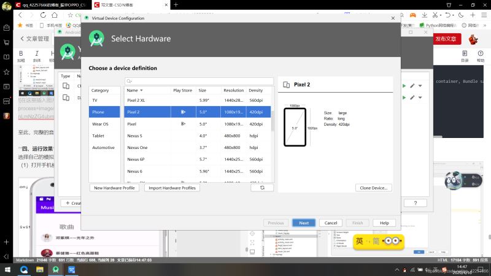Click the device icon beside Pixel 2 title
491x276 pixels.
(286, 85)
